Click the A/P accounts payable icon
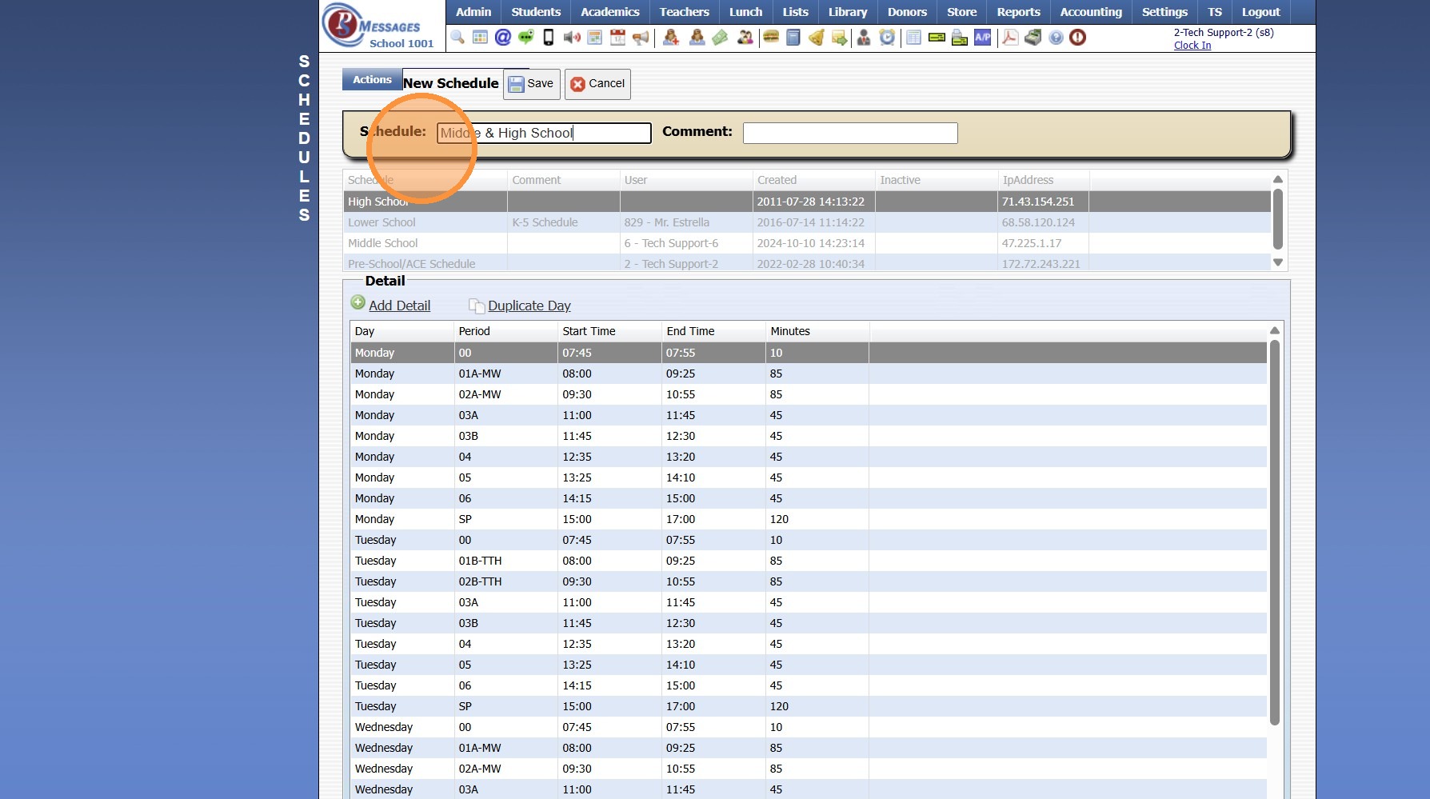Screen dimensions: 1430x799 tap(982, 38)
